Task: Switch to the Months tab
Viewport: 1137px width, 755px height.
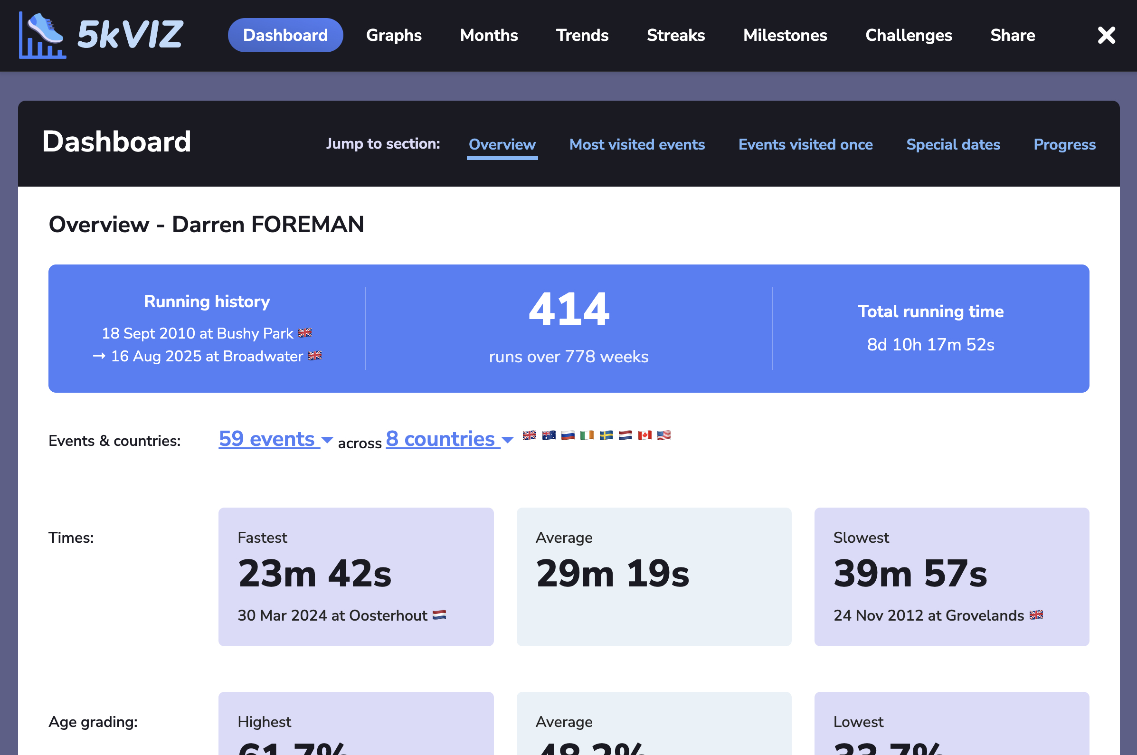Action: click(x=488, y=35)
